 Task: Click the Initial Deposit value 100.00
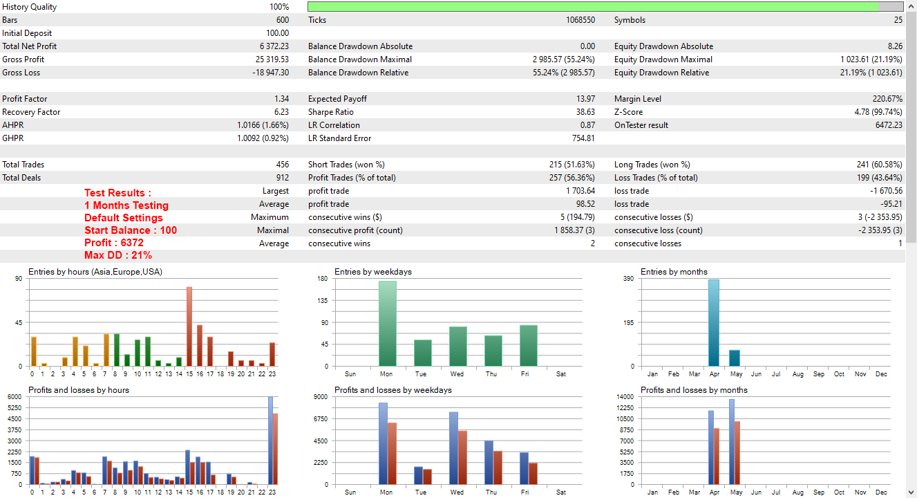[278, 33]
